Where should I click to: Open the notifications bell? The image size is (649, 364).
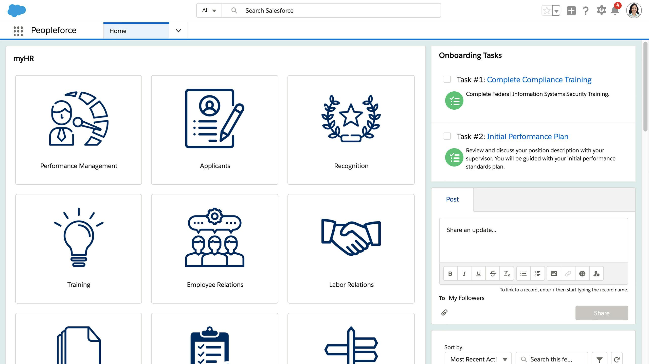(x=615, y=10)
